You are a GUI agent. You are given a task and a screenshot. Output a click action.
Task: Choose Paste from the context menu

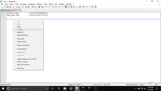[x=28, y=27]
